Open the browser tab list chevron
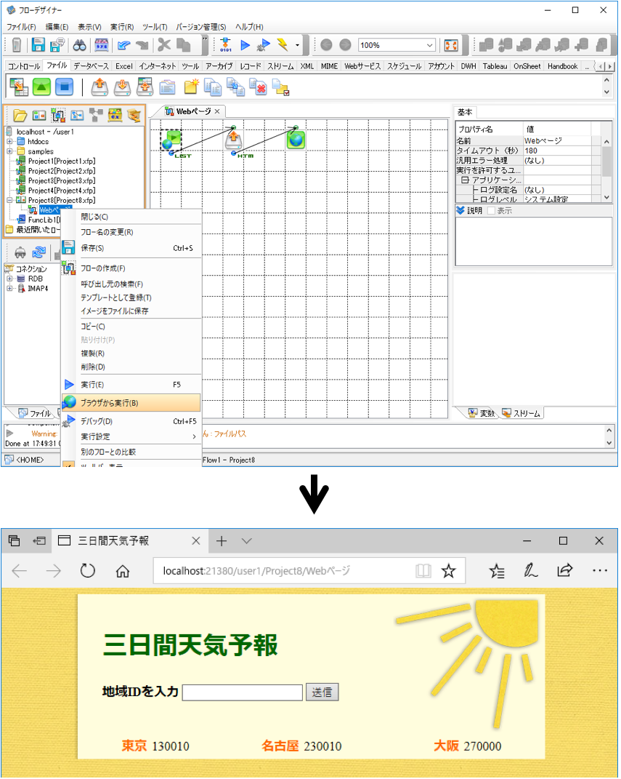Viewport: 621px width, 779px height. point(246,540)
